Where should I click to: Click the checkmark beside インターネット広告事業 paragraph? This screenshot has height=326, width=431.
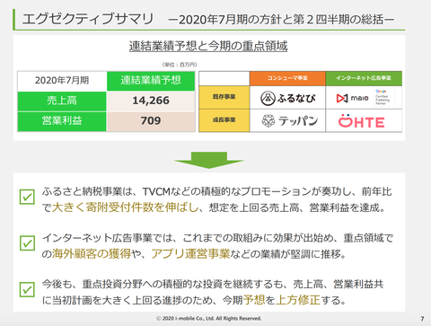[x=27, y=242]
